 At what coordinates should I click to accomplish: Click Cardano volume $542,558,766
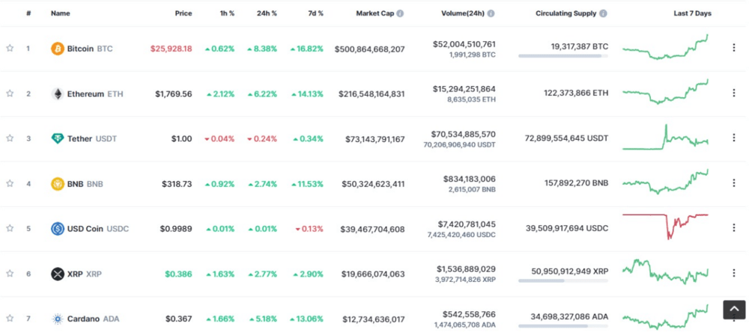click(470, 314)
